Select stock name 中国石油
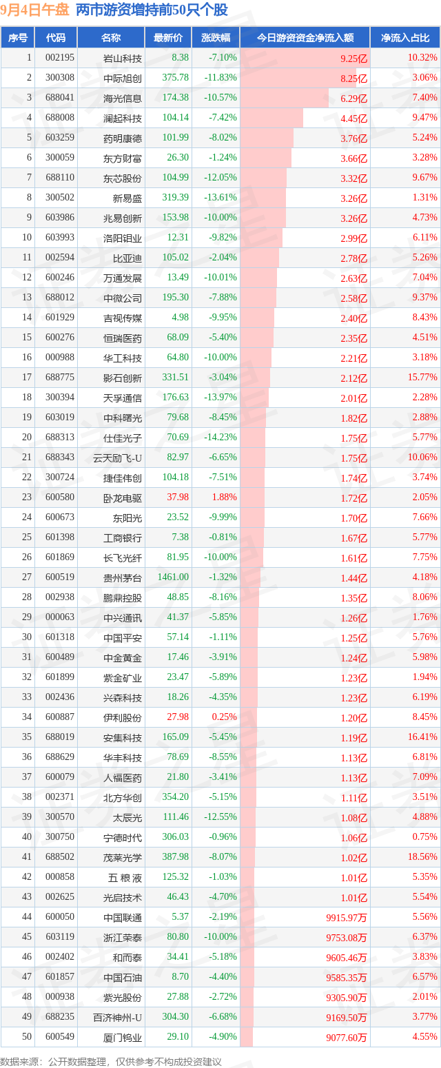The width and height of the screenshot is (441, 1068). click(x=123, y=977)
